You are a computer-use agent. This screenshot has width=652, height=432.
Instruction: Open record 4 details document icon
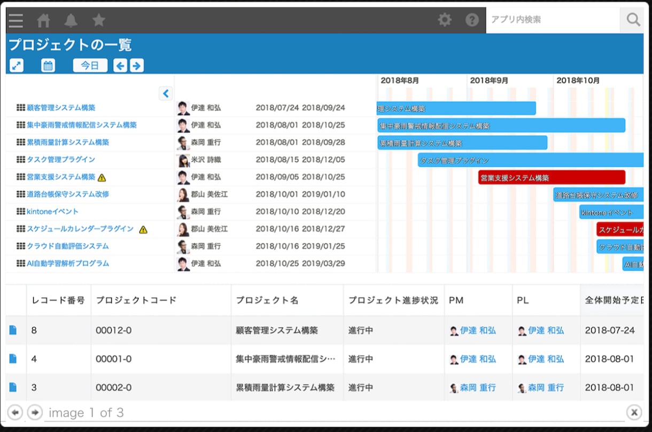point(13,359)
